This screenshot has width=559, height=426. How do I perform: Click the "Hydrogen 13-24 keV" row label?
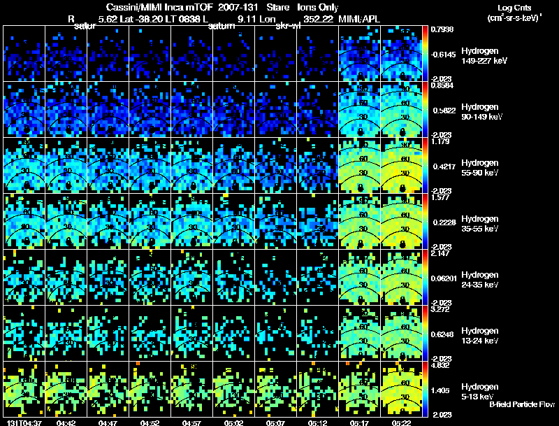click(480, 336)
